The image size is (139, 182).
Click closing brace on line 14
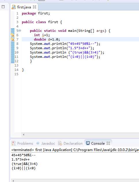23,70
